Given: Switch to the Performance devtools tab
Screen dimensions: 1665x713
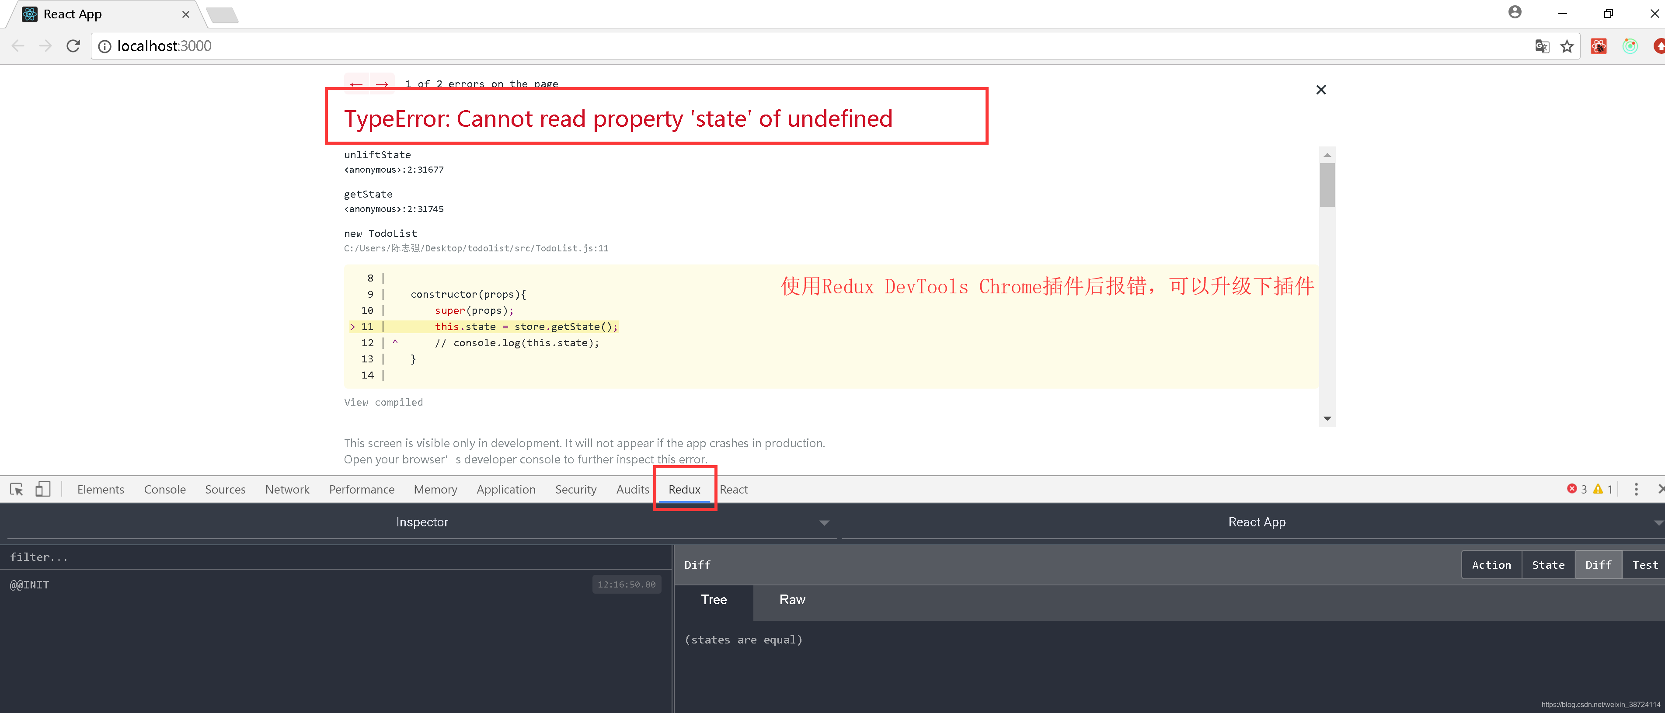Looking at the screenshot, I should point(361,489).
